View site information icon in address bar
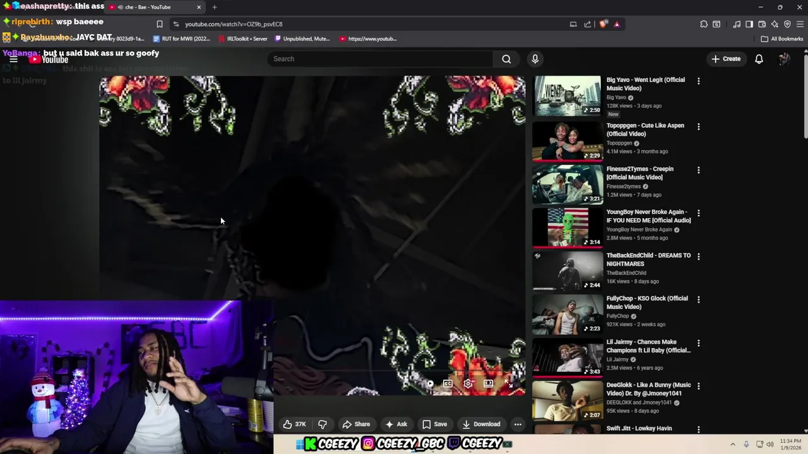Screen dimensions: 808x454 pos(175,24)
